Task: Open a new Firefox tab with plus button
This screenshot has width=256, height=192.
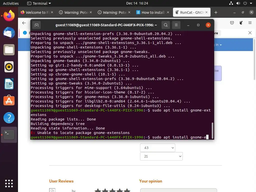Action: coord(216,12)
